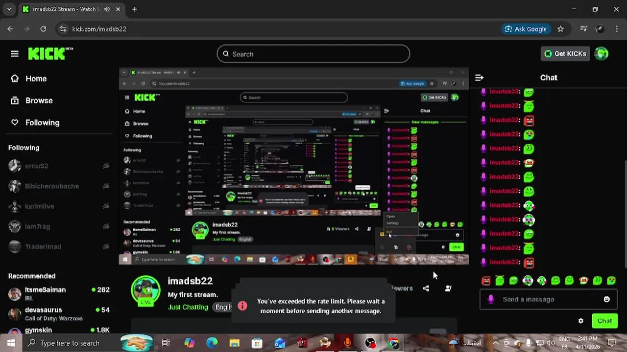Go to Browse in the sidebar
The image size is (627, 352).
pyautogui.click(x=32, y=101)
